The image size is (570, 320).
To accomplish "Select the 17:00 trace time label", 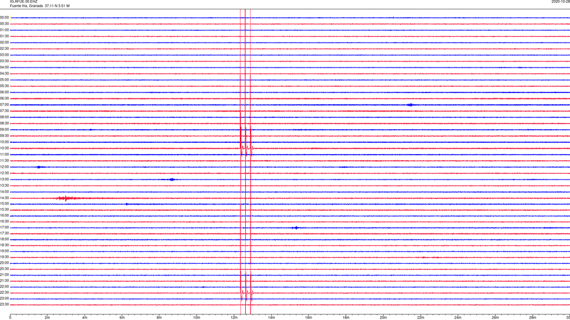I will tap(4, 228).
